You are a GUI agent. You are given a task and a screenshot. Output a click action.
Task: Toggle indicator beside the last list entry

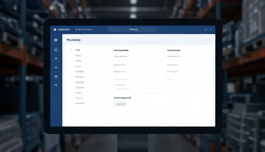(101, 103)
